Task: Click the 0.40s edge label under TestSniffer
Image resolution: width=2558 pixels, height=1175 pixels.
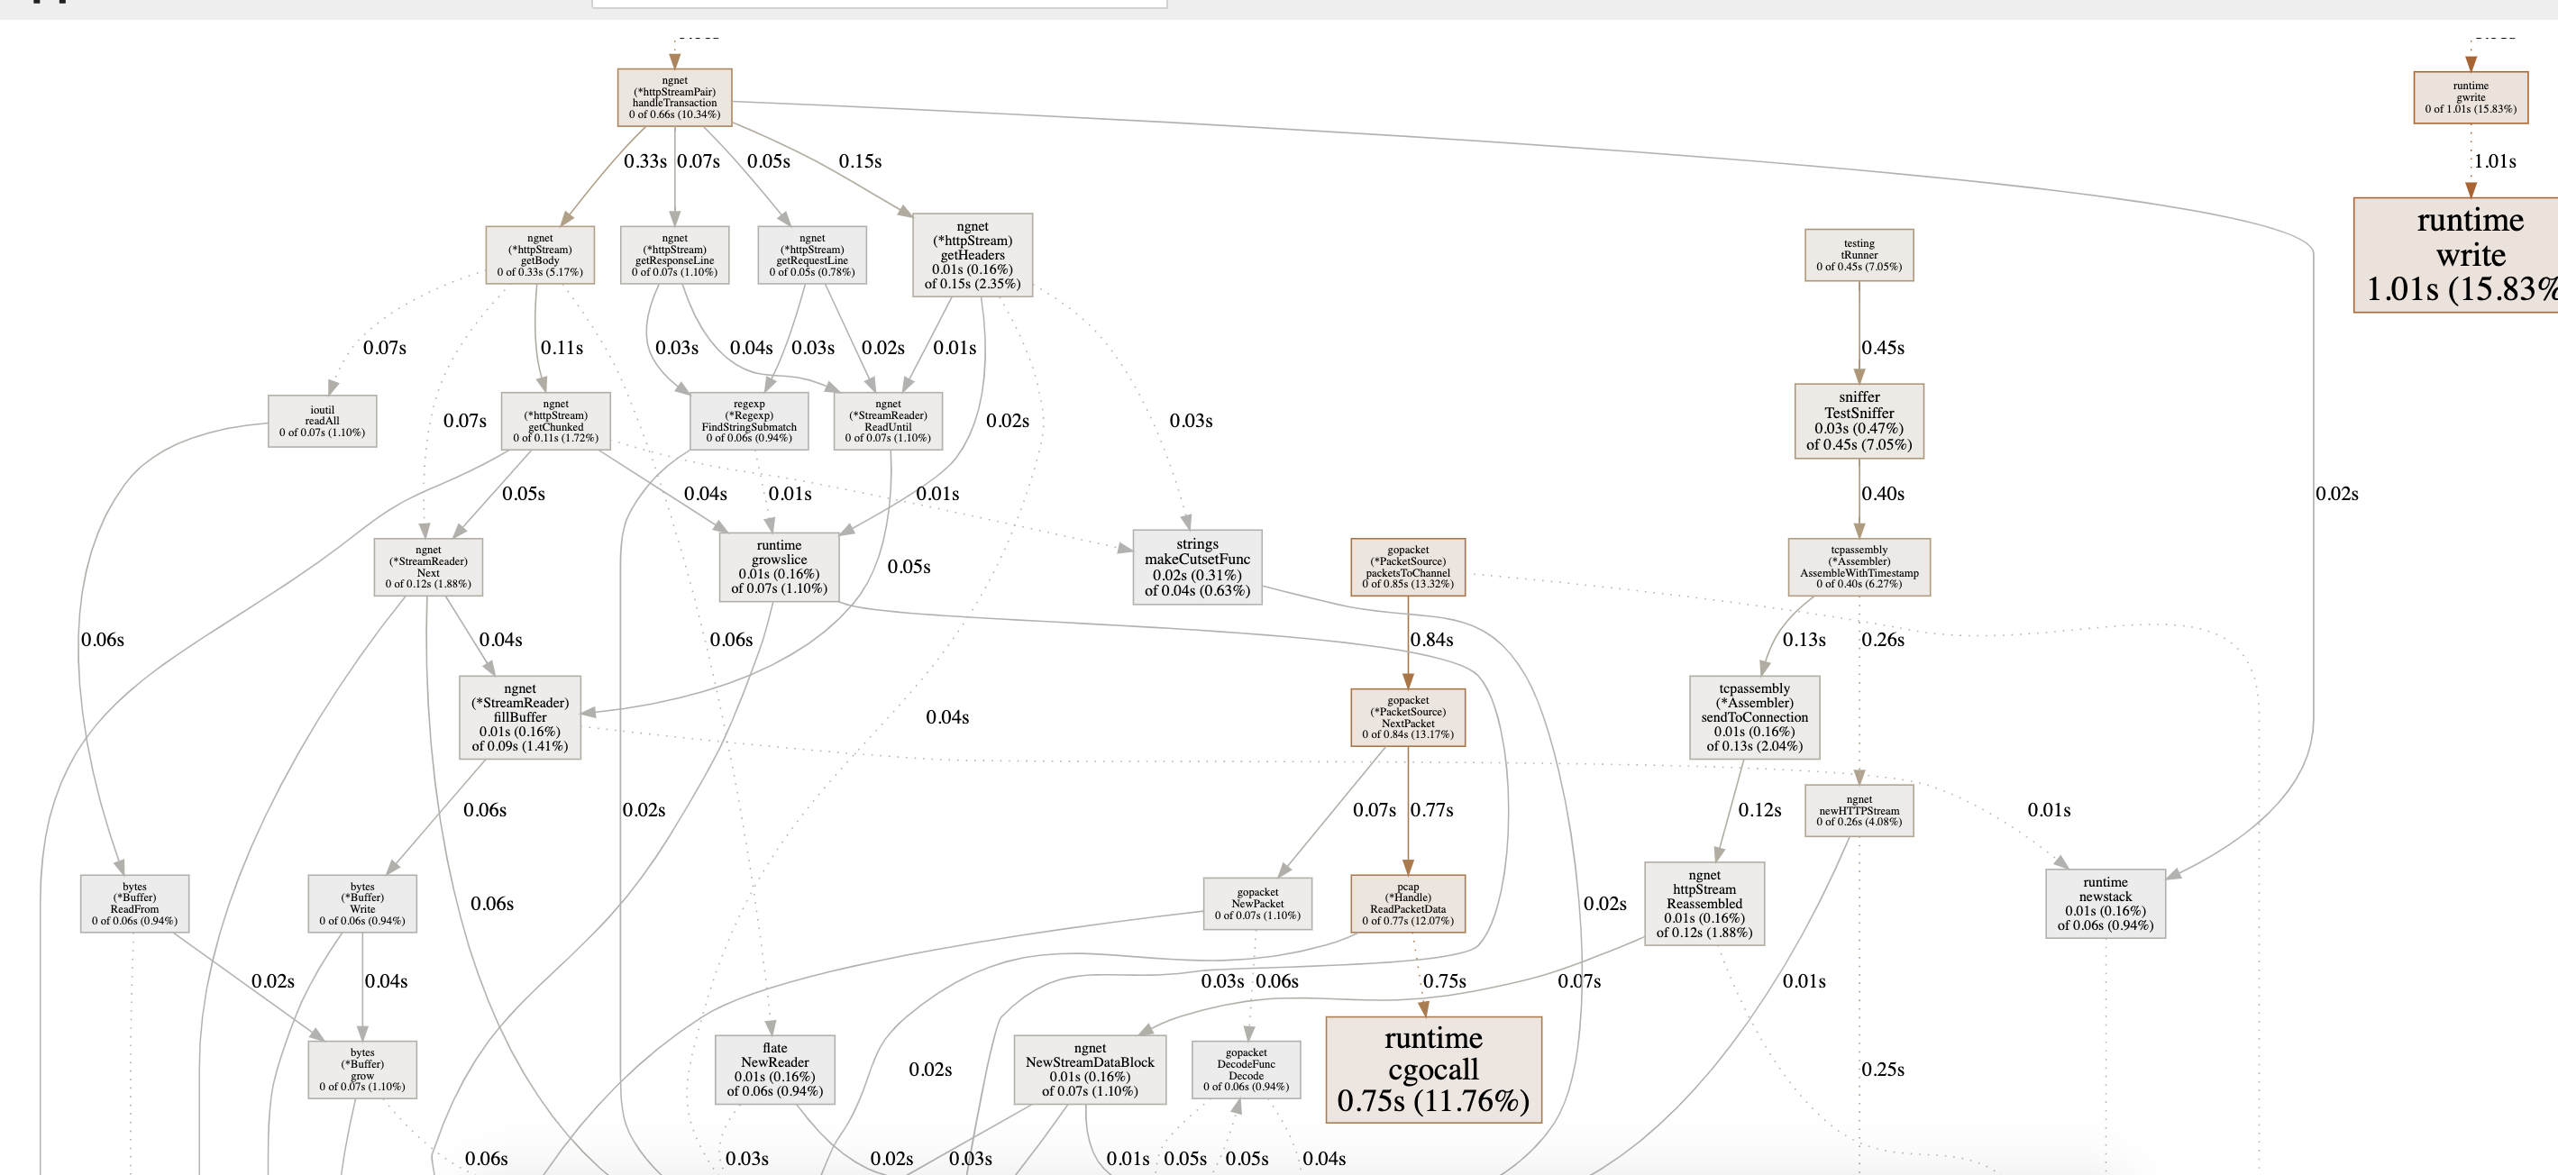Action: [x=1883, y=493]
